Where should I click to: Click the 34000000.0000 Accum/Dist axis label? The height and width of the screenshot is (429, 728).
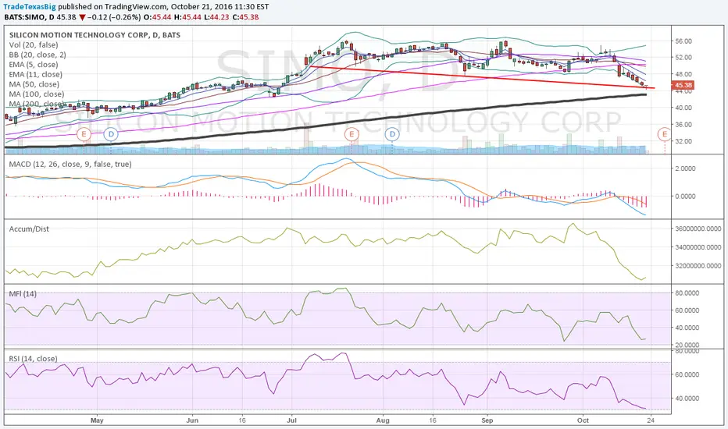698,247
